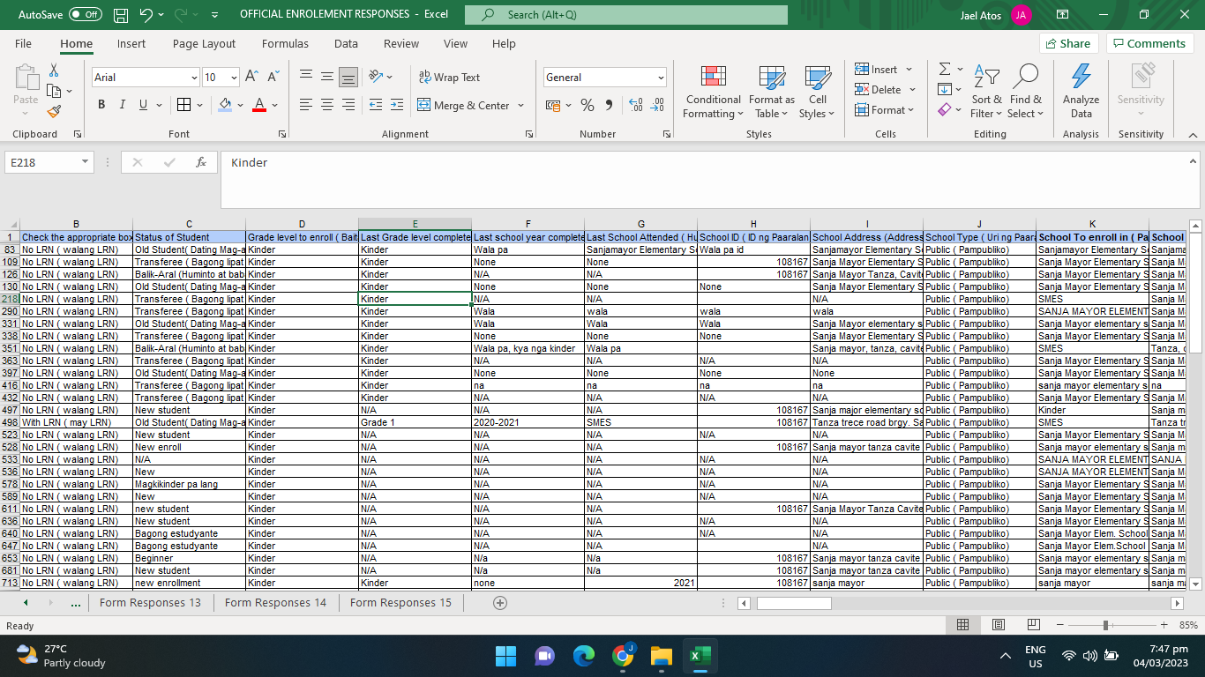Toggle middle vertical alignment
1205x677 pixels.
coord(327,77)
